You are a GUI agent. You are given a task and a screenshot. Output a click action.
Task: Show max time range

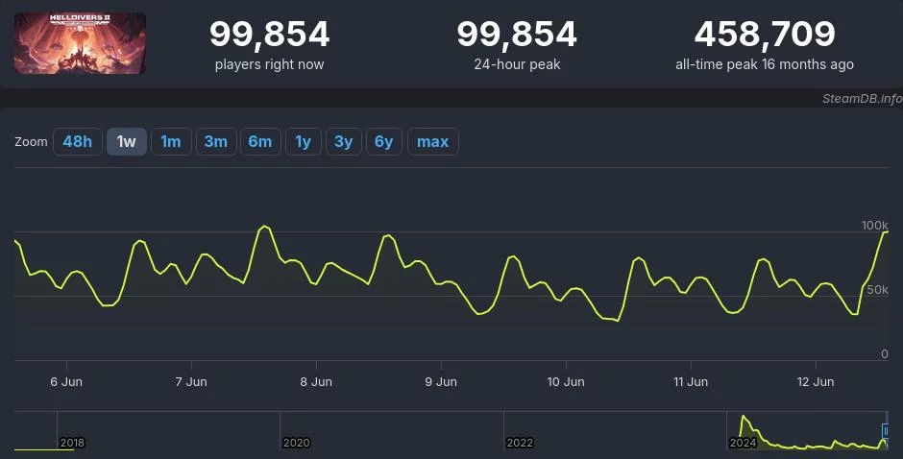[433, 142]
